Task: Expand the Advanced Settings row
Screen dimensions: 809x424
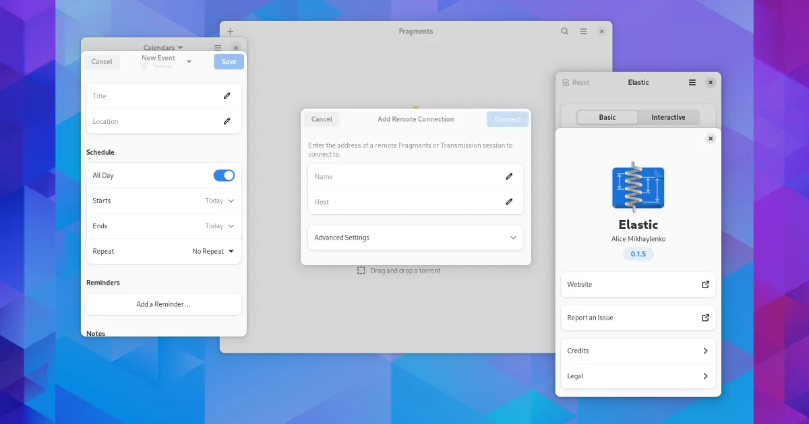Action: pos(415,238)
